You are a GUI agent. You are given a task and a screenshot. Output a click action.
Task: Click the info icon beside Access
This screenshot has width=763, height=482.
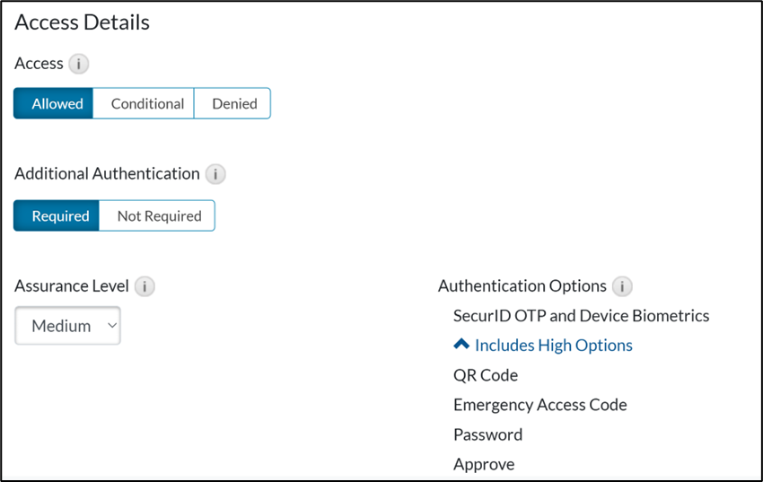80,64
